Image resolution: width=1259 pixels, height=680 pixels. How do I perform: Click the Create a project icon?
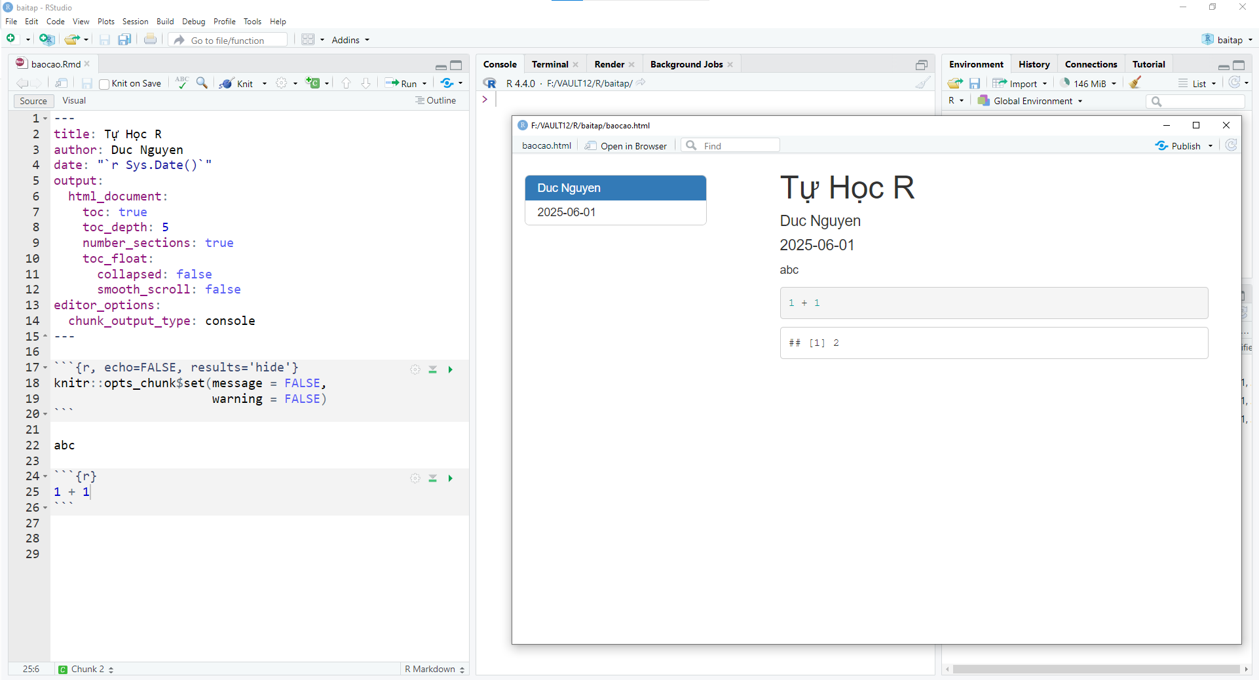tap(46, 39)
